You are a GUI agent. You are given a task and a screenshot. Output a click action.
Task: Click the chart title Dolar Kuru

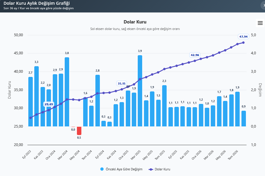[x=135, y=22]
